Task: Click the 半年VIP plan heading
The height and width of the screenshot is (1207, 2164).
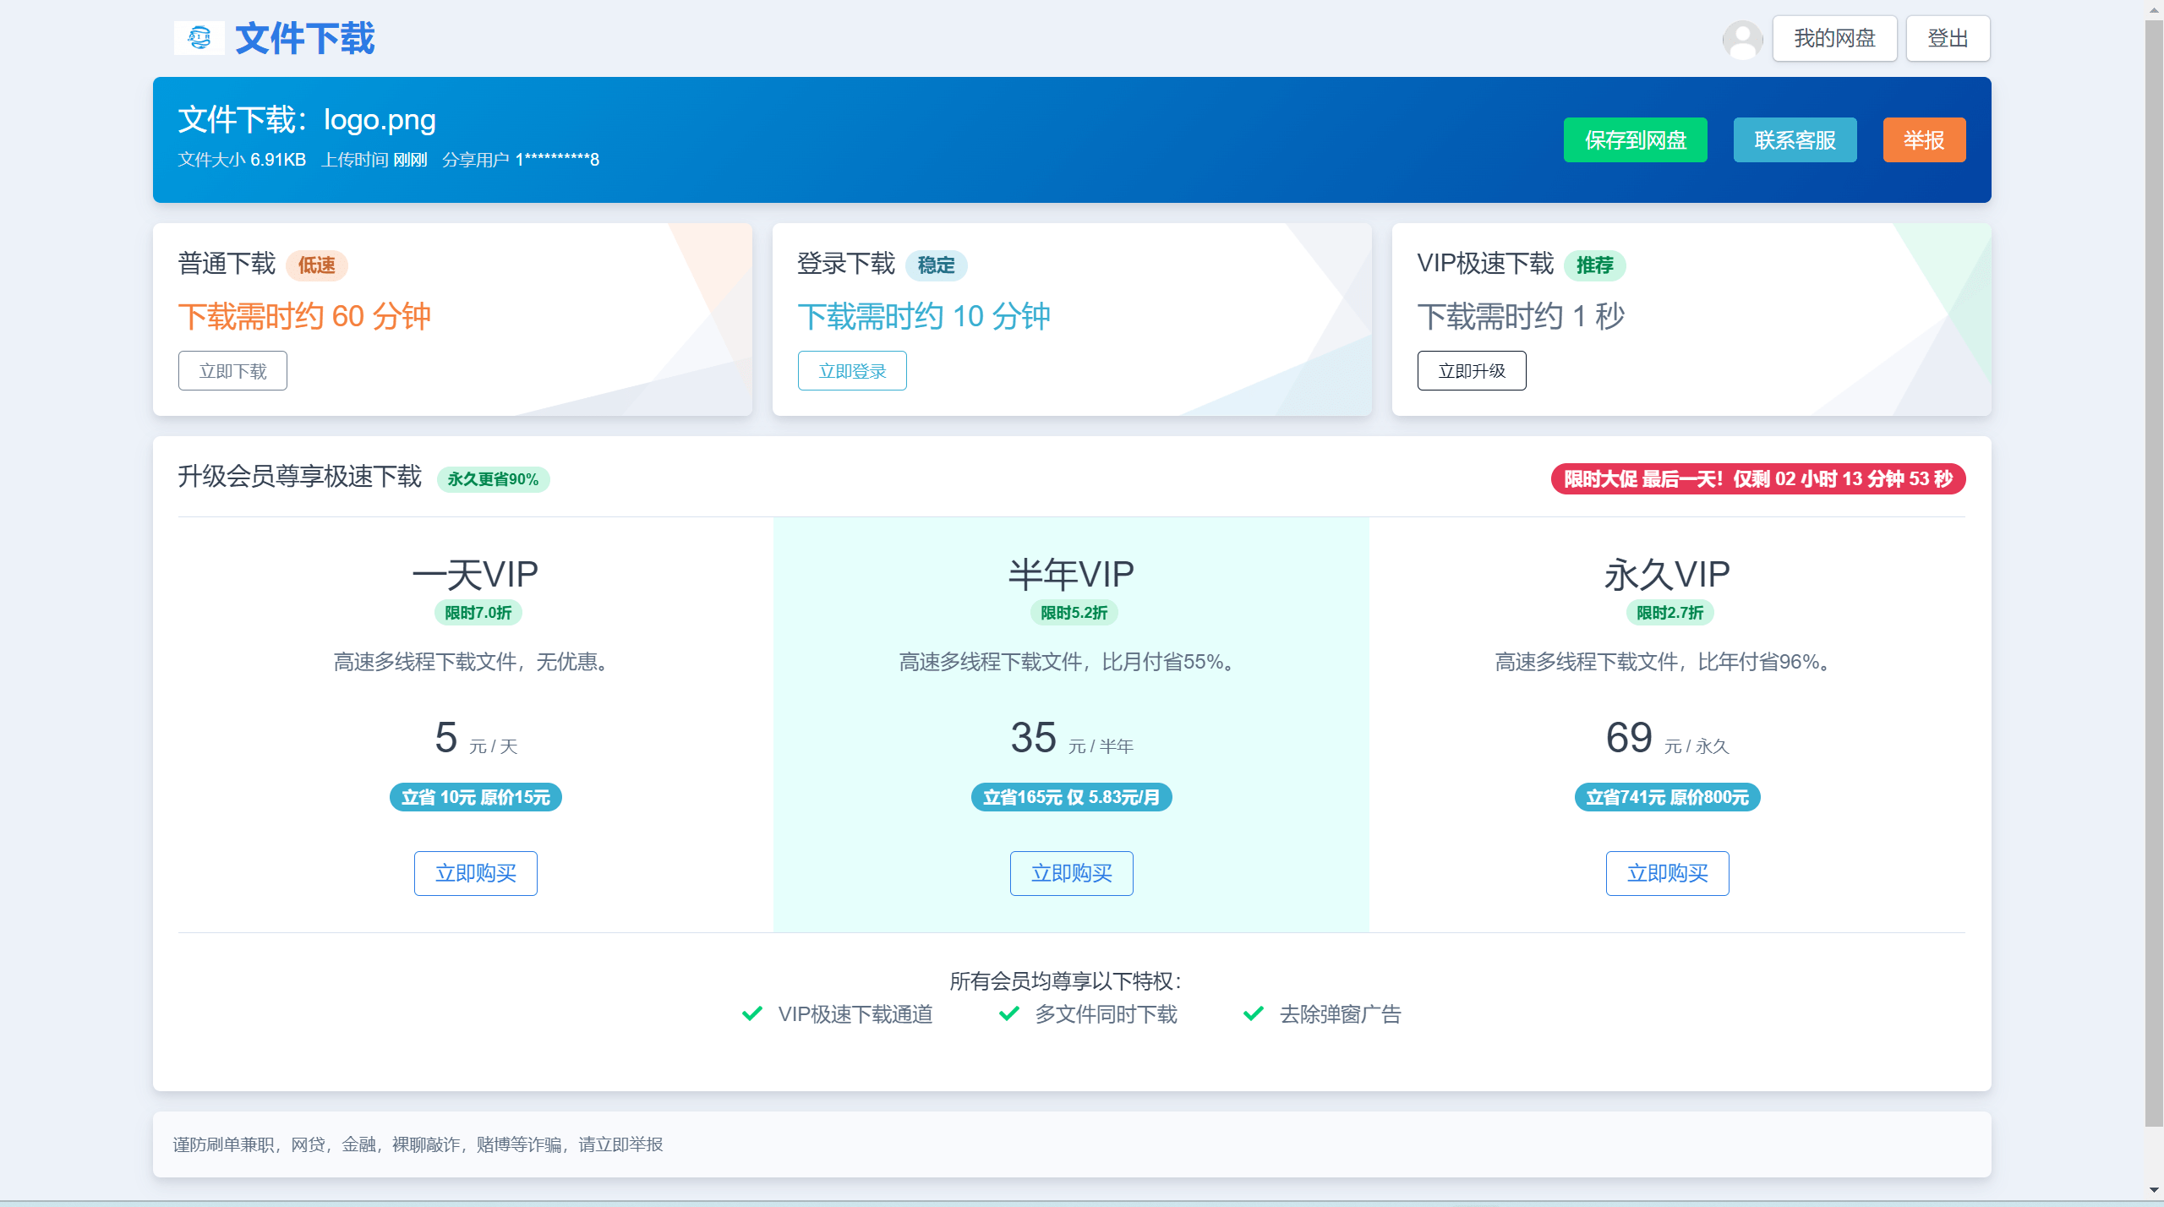Action: [x=1072, y=575]
